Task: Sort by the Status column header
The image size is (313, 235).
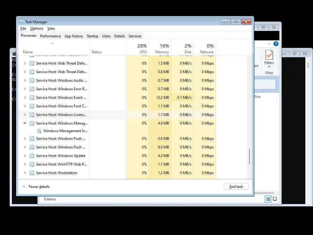Action: 108,48
